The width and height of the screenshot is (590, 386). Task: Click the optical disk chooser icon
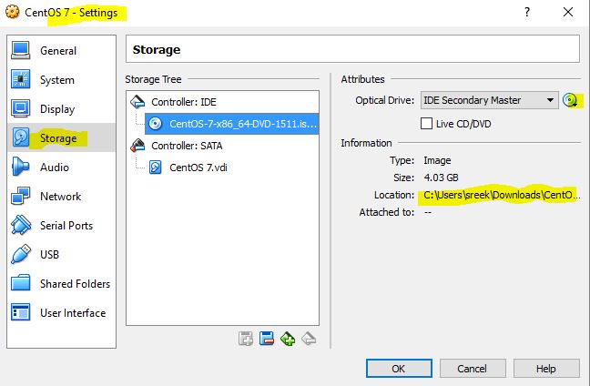[571, 100]
